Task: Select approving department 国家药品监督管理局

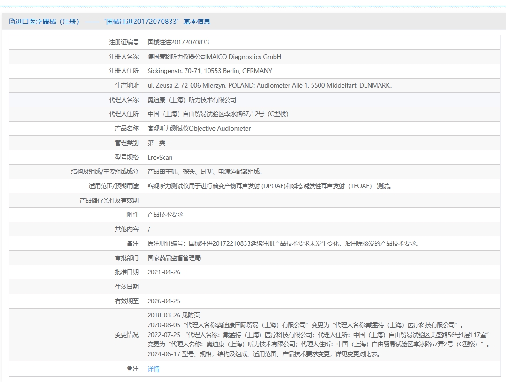Action: click(174, 258)
